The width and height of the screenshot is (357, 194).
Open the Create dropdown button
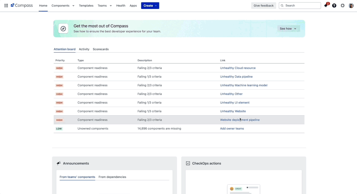(150, 6)
